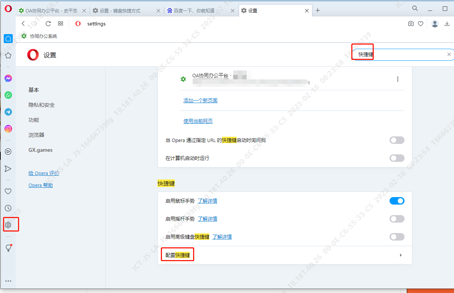Add page to bookmarks heart in address bar

tap(421, 24)
